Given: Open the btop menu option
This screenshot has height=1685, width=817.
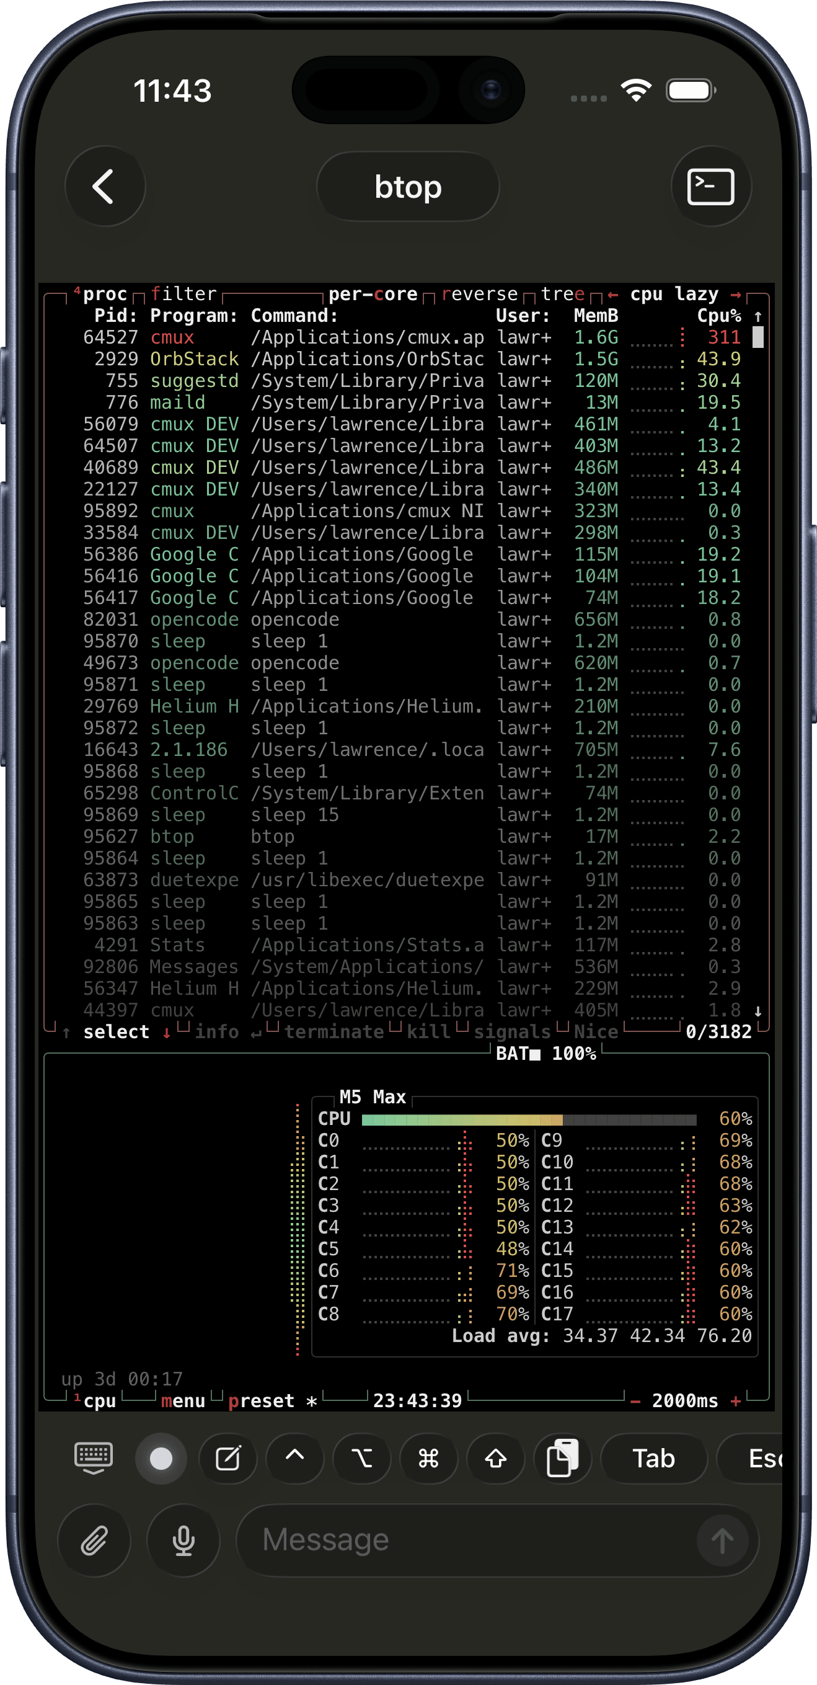Looking at the screenshot, I should pyautogui.click(x=183, y=1401).
